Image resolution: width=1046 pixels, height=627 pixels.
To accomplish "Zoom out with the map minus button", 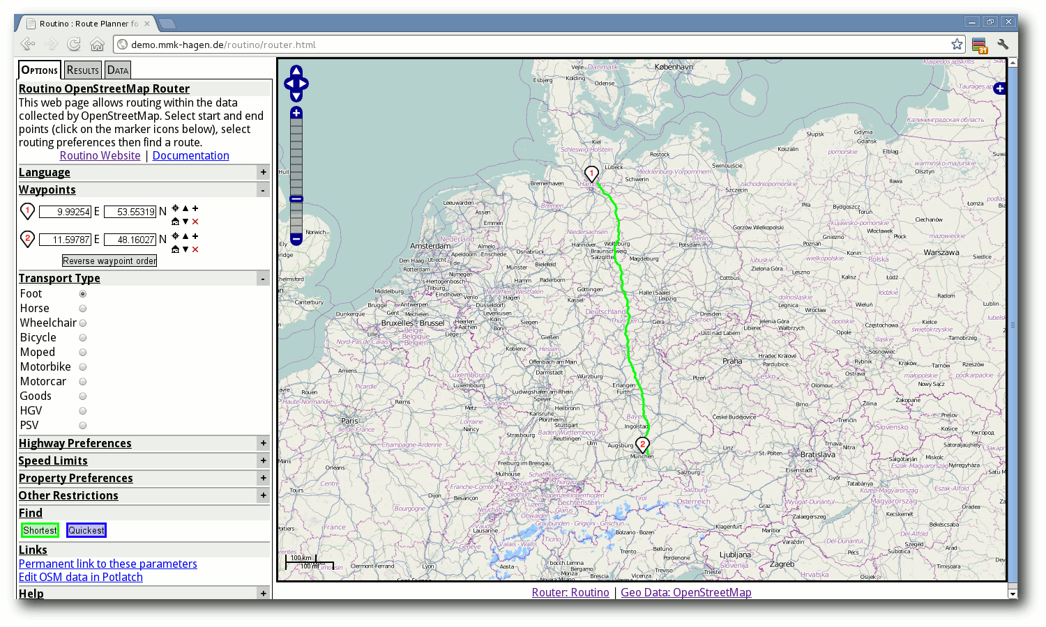I will [x=296, y=239].
